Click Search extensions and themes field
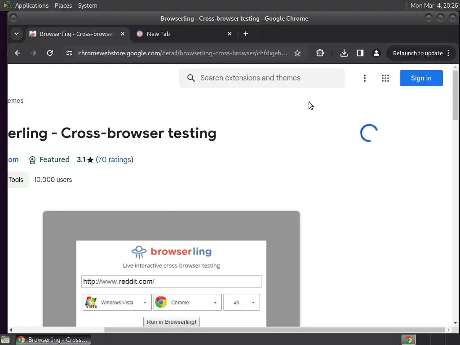The width and height of the screenshot is (460, 345). pyautogui.click(x=262, y=78)
